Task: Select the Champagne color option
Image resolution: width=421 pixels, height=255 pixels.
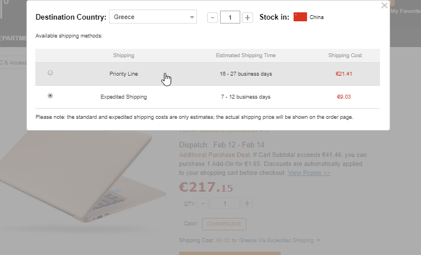Action: pos(224,224)
